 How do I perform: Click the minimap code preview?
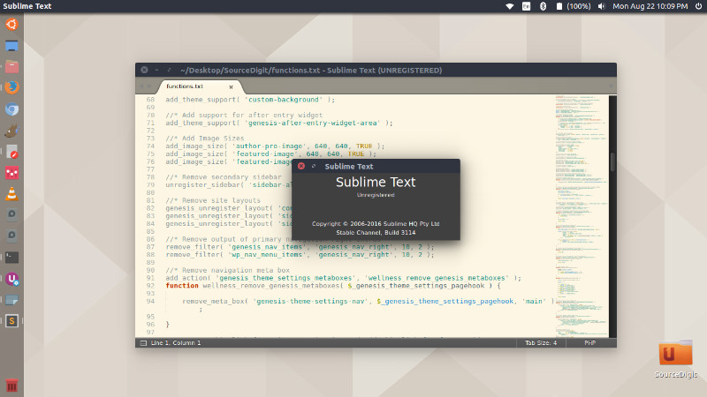(x=582, y=216)
